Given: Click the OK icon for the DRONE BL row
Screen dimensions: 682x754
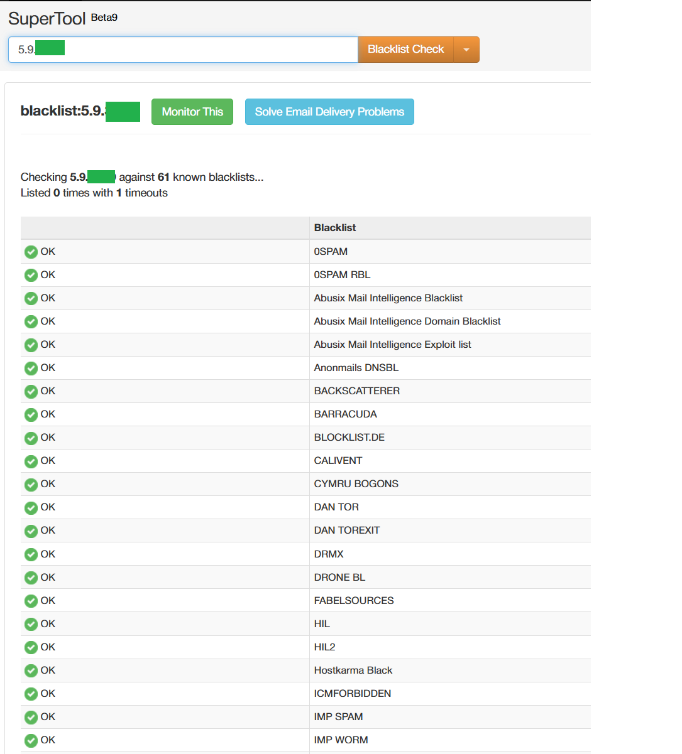Looking at the screenshot, I should 31,578.
